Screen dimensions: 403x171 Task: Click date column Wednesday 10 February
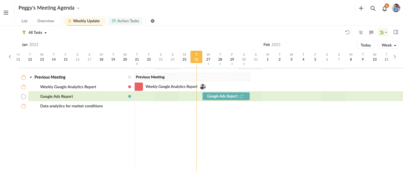(375, 57)
